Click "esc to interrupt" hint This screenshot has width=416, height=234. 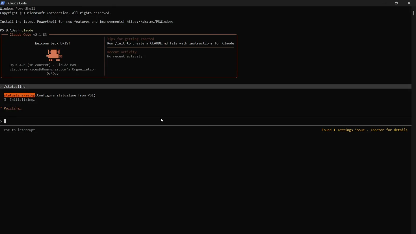(x=19, y=130)
